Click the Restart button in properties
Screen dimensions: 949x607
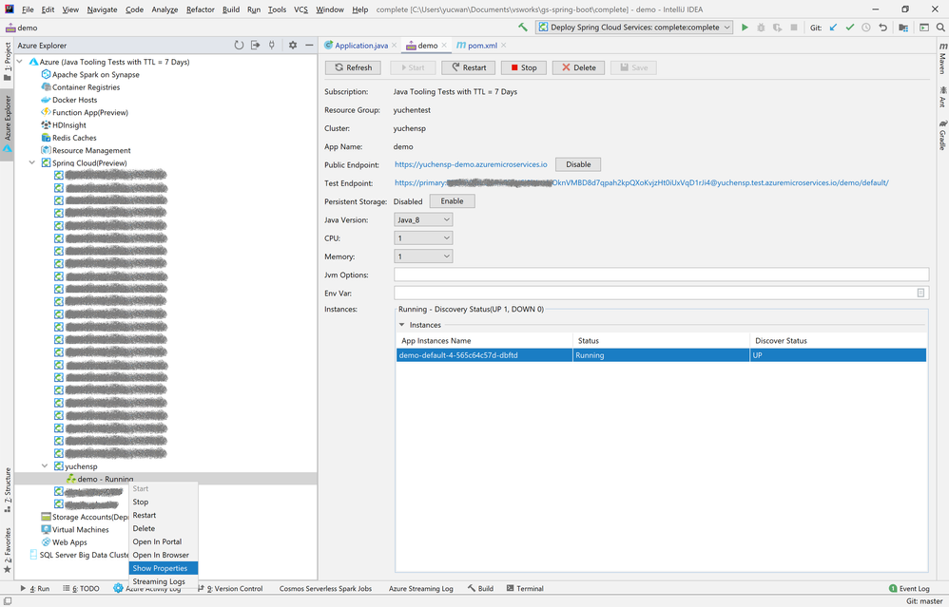click(x=469, y=67)
